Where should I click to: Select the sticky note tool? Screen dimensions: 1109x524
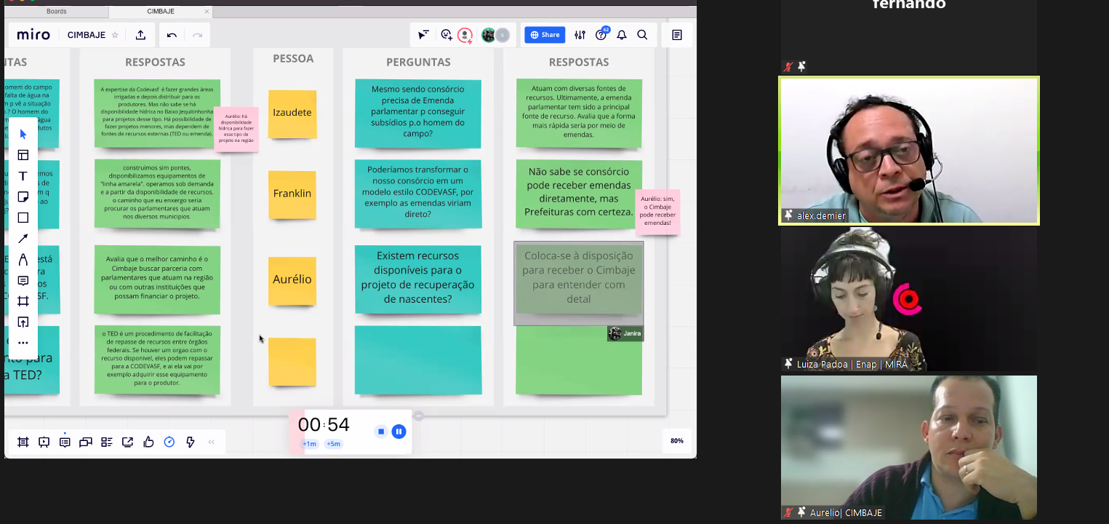[23, 196]
